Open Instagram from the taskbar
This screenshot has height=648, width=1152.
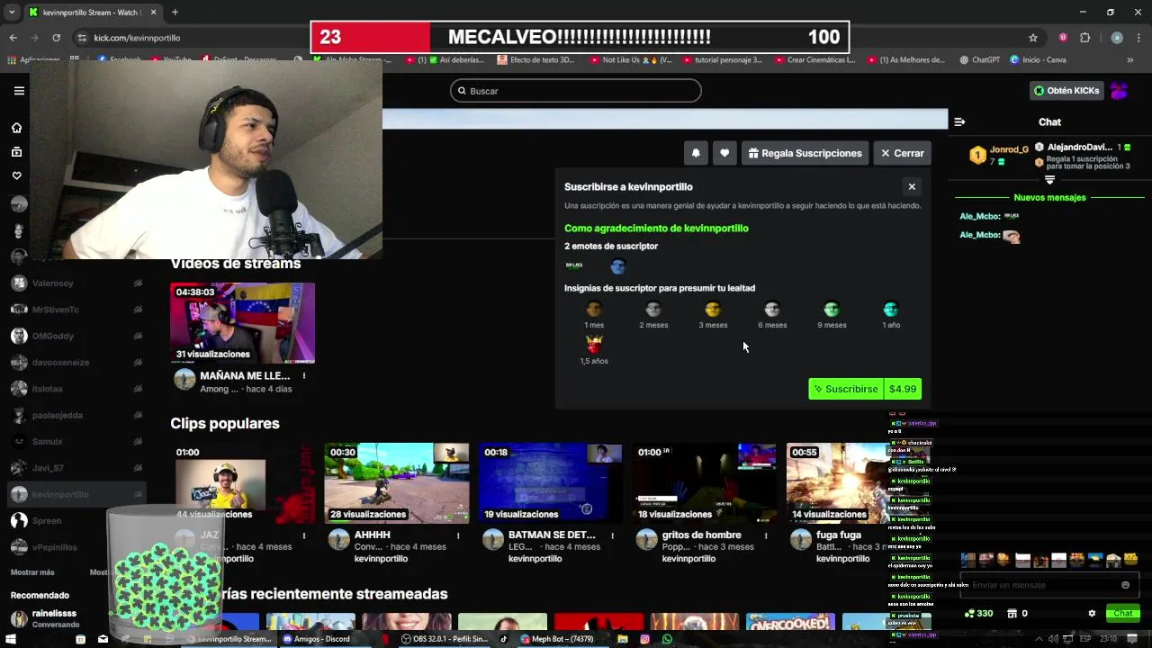644,639
